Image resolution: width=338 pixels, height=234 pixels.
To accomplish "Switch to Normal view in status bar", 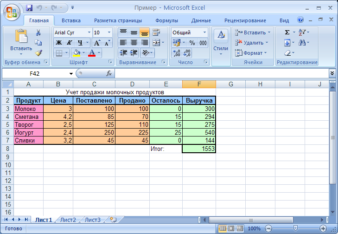I will 223,228.
